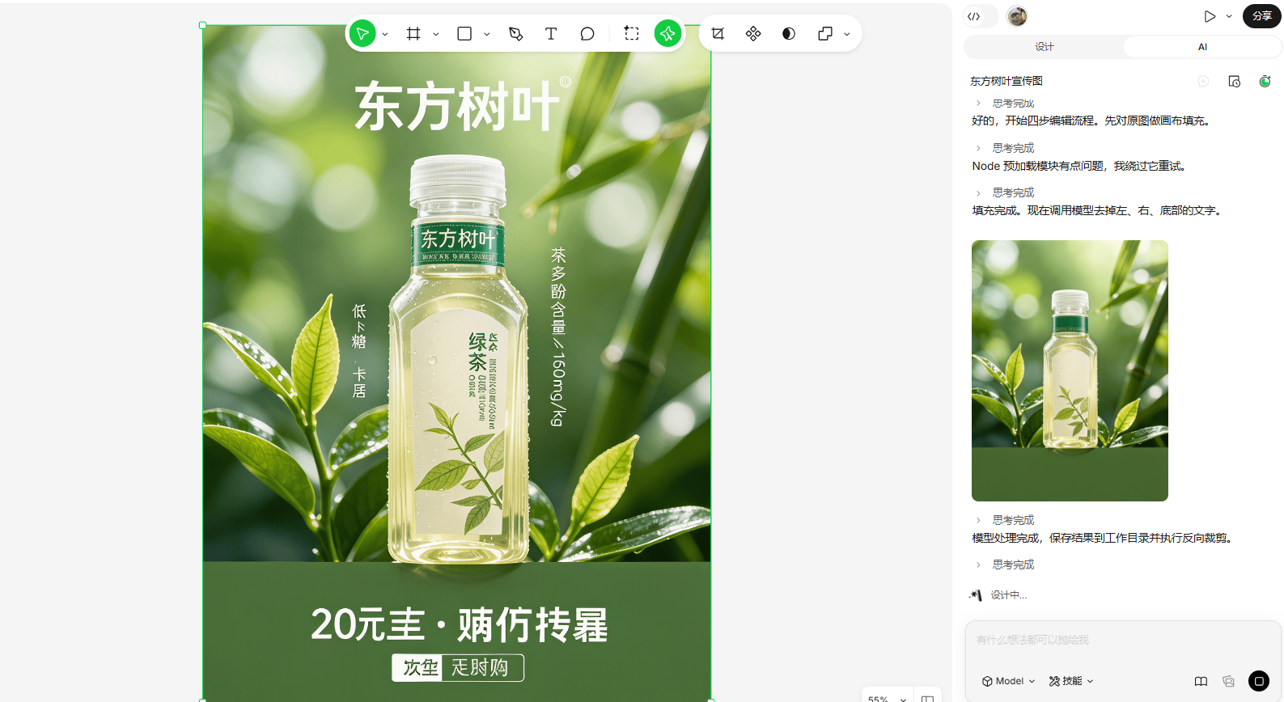This screenshot has height=702, width=1284.
Task: Toggle the contrast mask icon
Action: (789, 33)
